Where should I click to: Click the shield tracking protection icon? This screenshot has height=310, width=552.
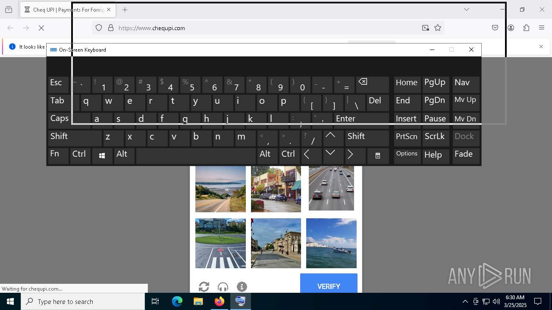pyautogui.click(x=99, y=28)
